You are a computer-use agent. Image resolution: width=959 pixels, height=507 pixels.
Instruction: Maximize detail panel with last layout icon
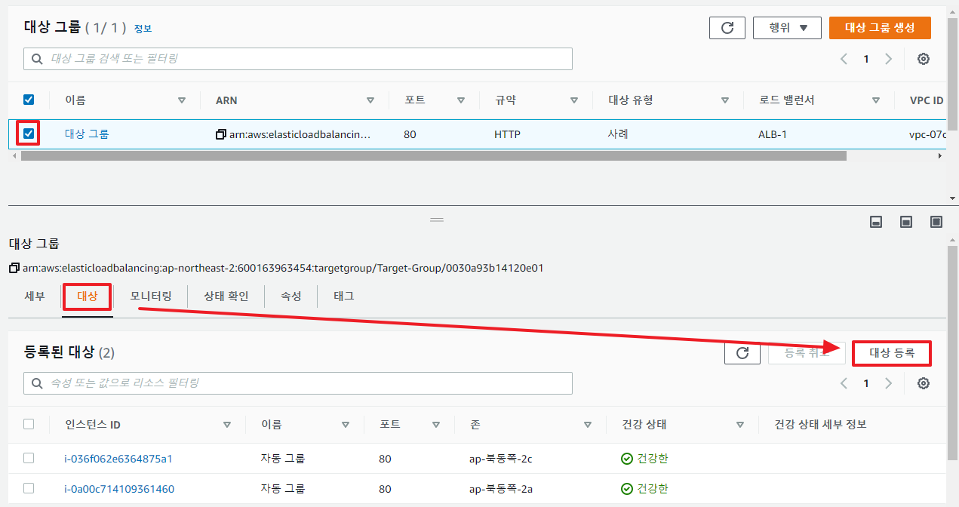(936, 222)
